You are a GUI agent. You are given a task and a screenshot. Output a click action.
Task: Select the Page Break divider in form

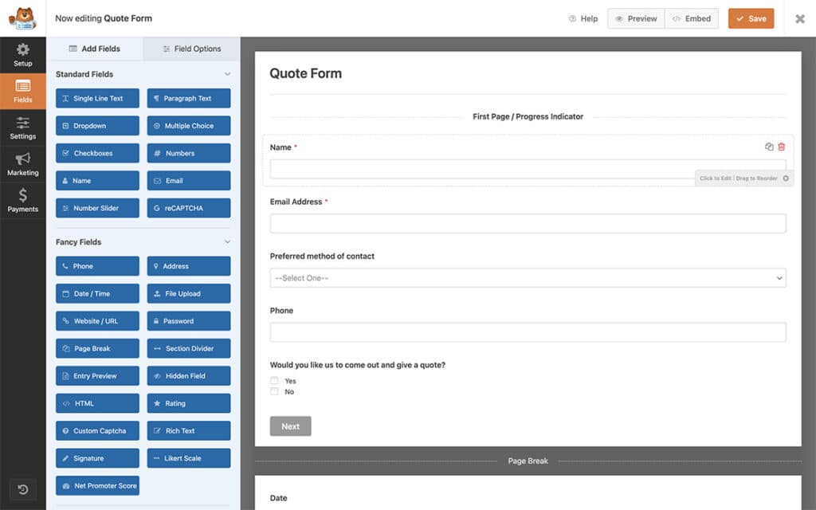[x=528, y=461]
